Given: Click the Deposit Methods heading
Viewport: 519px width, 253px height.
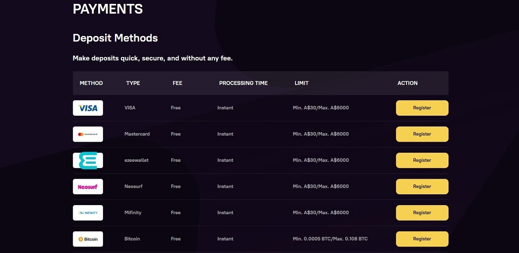Looking at the screenshot, I should (115, 38).
